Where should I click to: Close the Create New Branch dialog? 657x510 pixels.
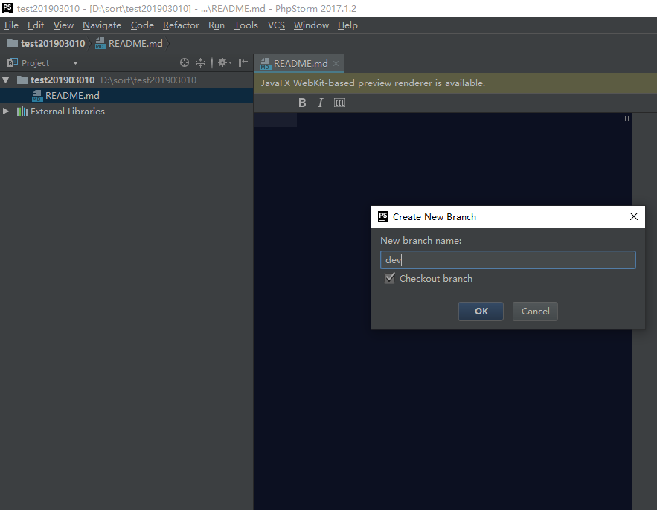633,216
